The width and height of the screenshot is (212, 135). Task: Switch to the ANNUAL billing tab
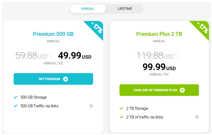(x=87, y=9)
